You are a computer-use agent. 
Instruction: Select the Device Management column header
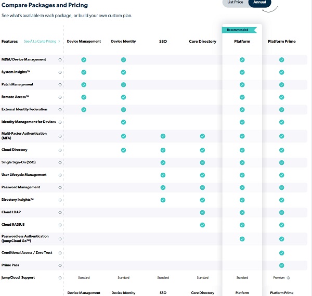tap(84, 41)
